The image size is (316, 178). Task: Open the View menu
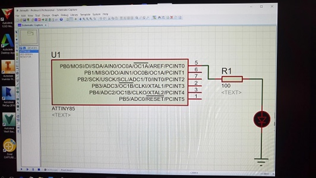tap(30, 15)
